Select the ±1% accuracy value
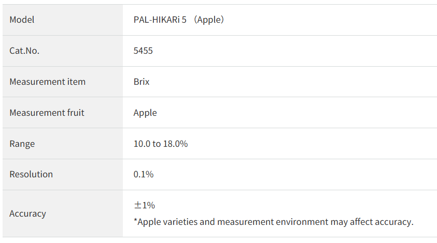 pos(145,205)
